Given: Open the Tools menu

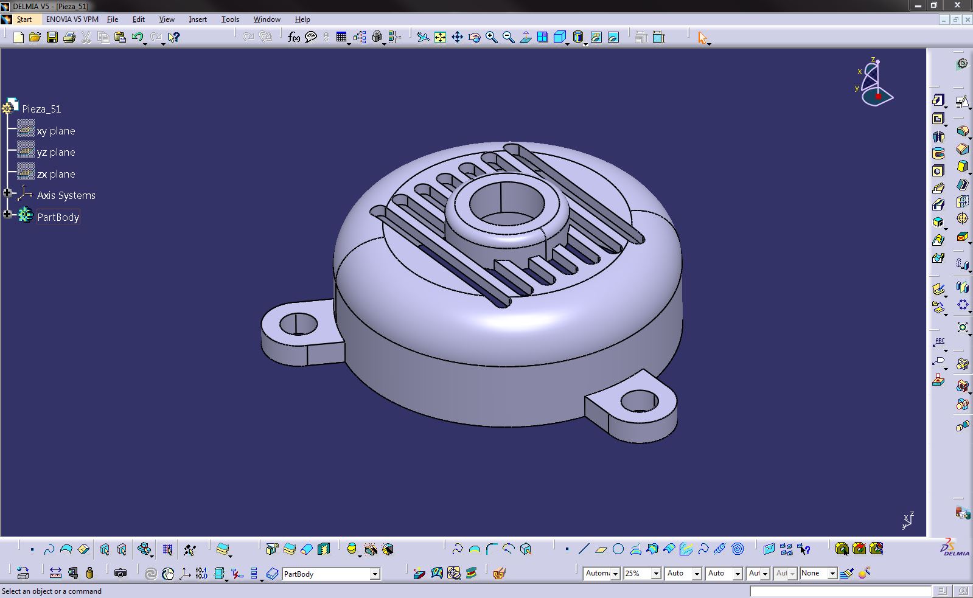Looking at the screenshot, I should [x=230, y=19].
